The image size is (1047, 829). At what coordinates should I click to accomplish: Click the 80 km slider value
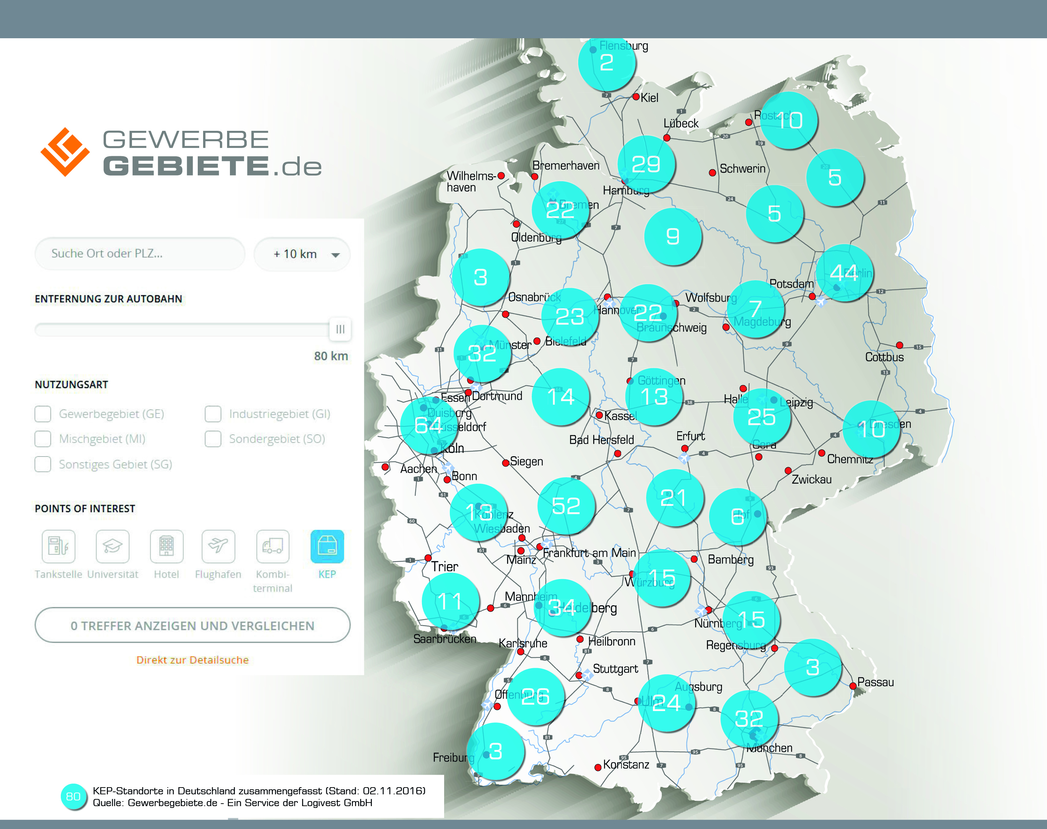point(330,356)
